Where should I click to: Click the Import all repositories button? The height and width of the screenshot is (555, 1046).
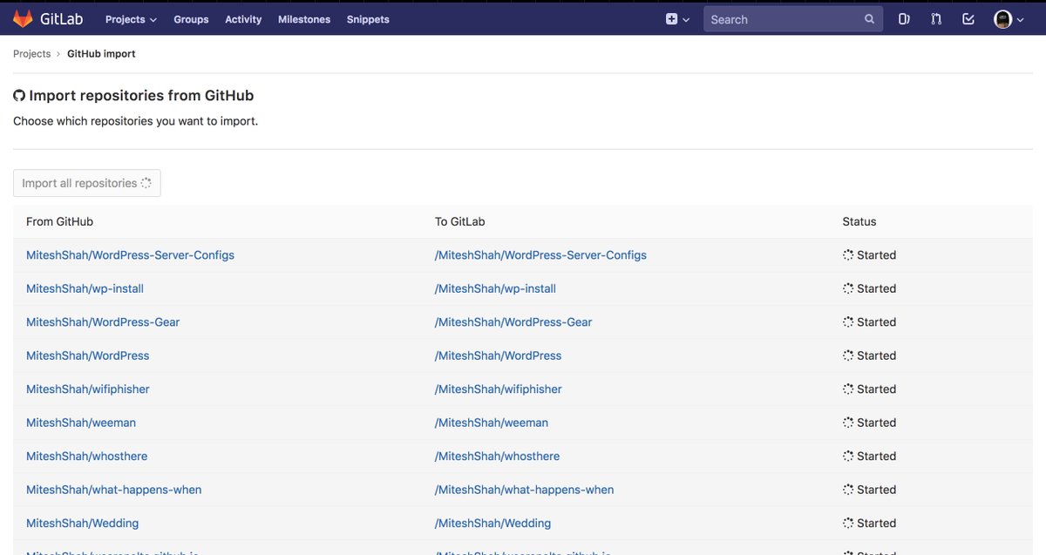(87, 183)
